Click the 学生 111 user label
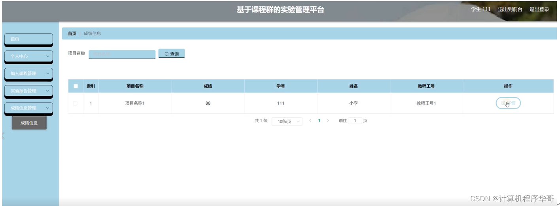Viewport: 560px width, 206px height. coord(481,9)
